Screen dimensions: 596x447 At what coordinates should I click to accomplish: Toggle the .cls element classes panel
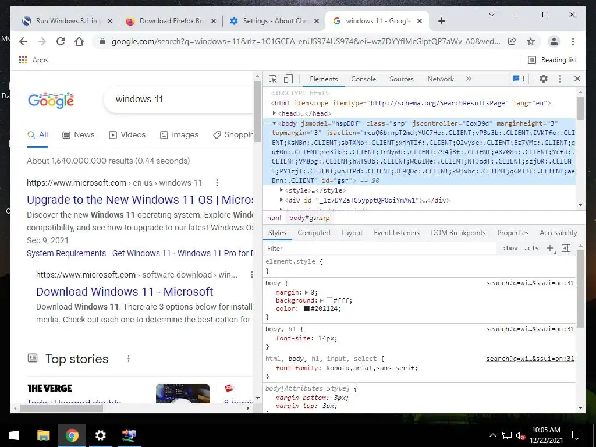tap(531, 248)
